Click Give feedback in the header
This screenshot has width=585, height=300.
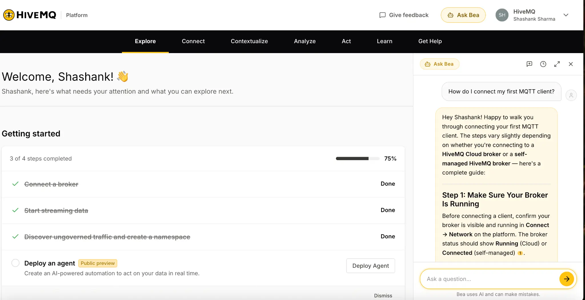(404, 15)
